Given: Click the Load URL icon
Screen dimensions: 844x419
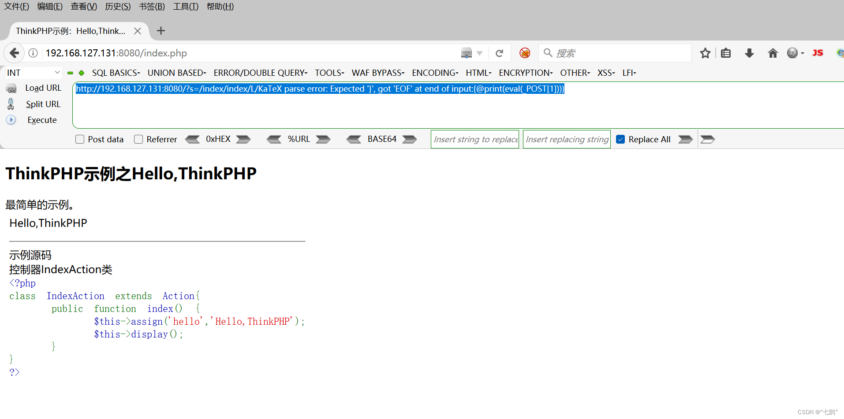Looking at the screenshot, I should click(x=11, y=88).
